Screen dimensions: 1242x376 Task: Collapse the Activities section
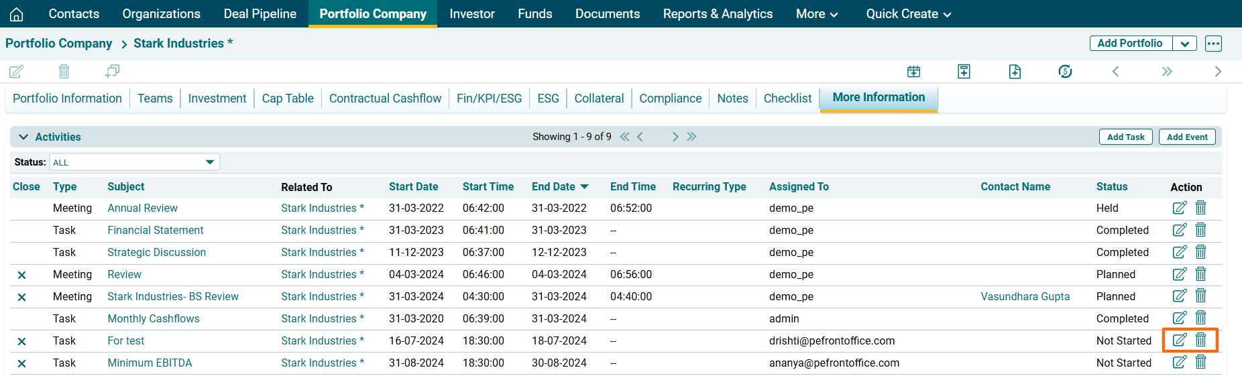[23, 137]
